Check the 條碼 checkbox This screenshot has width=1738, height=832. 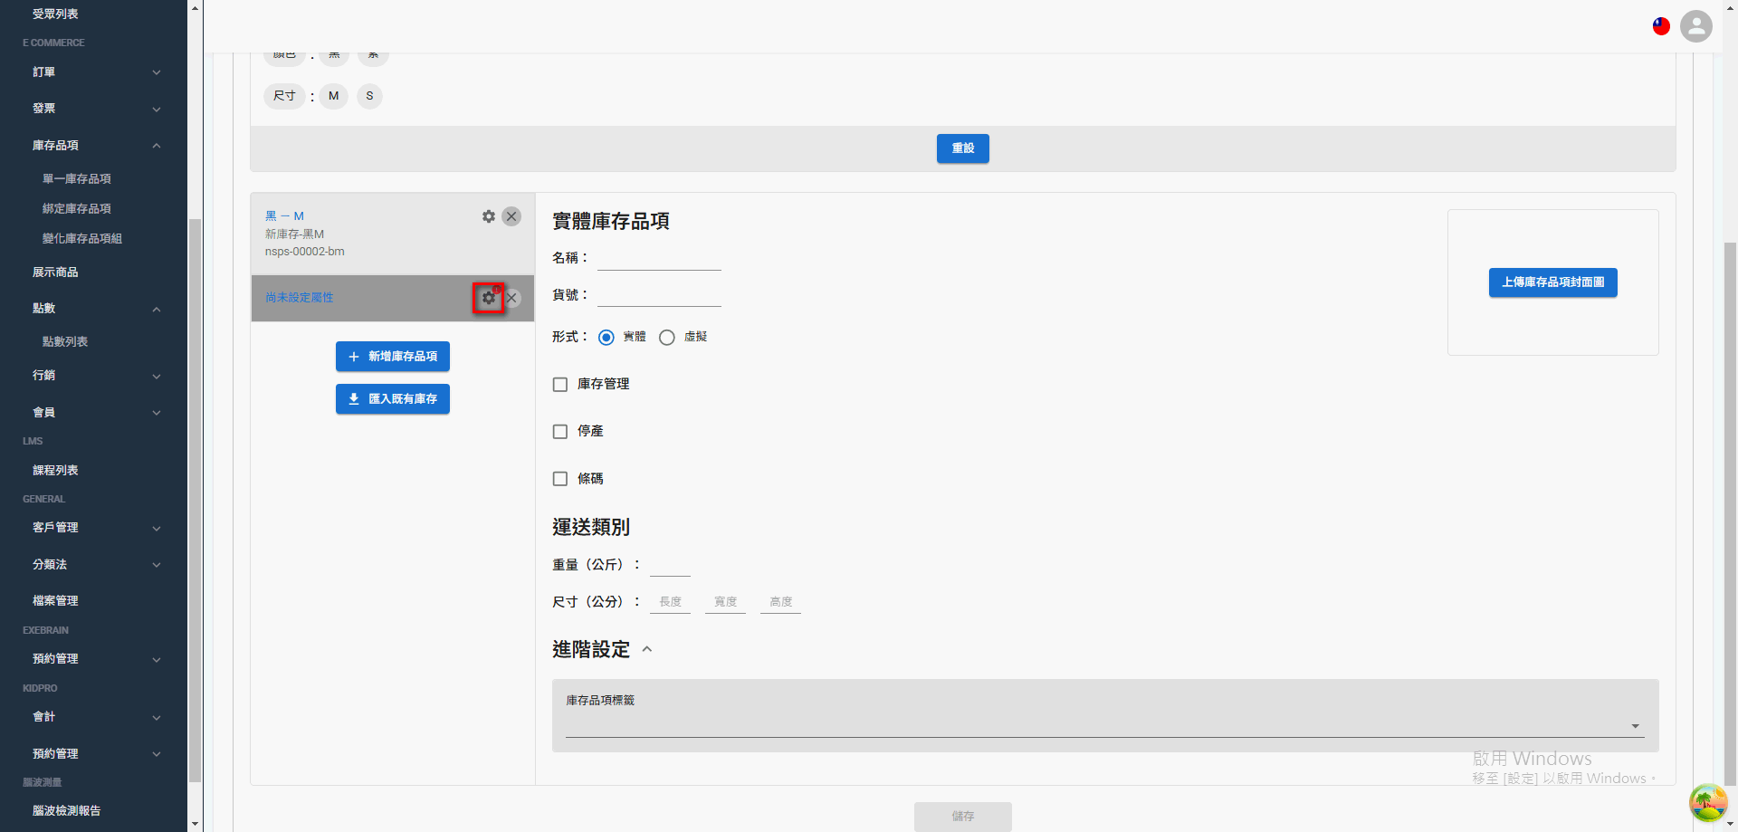(560, 479)
